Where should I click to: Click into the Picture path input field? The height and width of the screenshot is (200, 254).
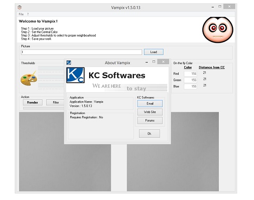pyautogui.click(x=81, y=52)
